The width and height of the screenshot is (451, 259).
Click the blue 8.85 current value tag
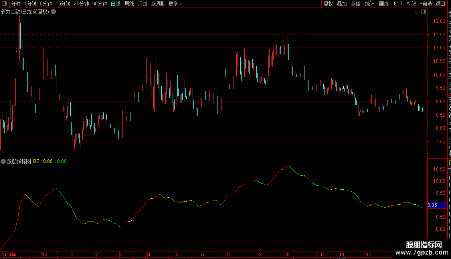(x=437, y=205)
